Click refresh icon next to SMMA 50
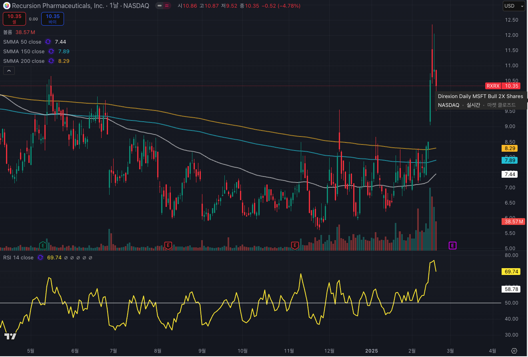Viewport: 528px width, 357px height. tap(48, 42)
